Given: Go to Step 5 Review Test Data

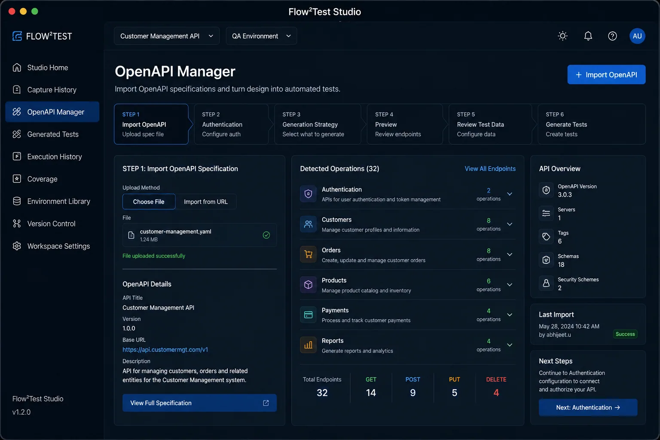Looking at the screenshot, I should click(x=490, y=124).
